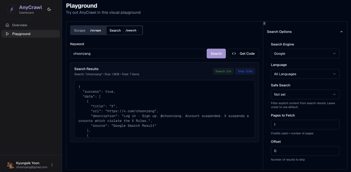Screen dimensions: 351x172
Task: Toggle dark mode moon icon
Action: coord(49,9)
